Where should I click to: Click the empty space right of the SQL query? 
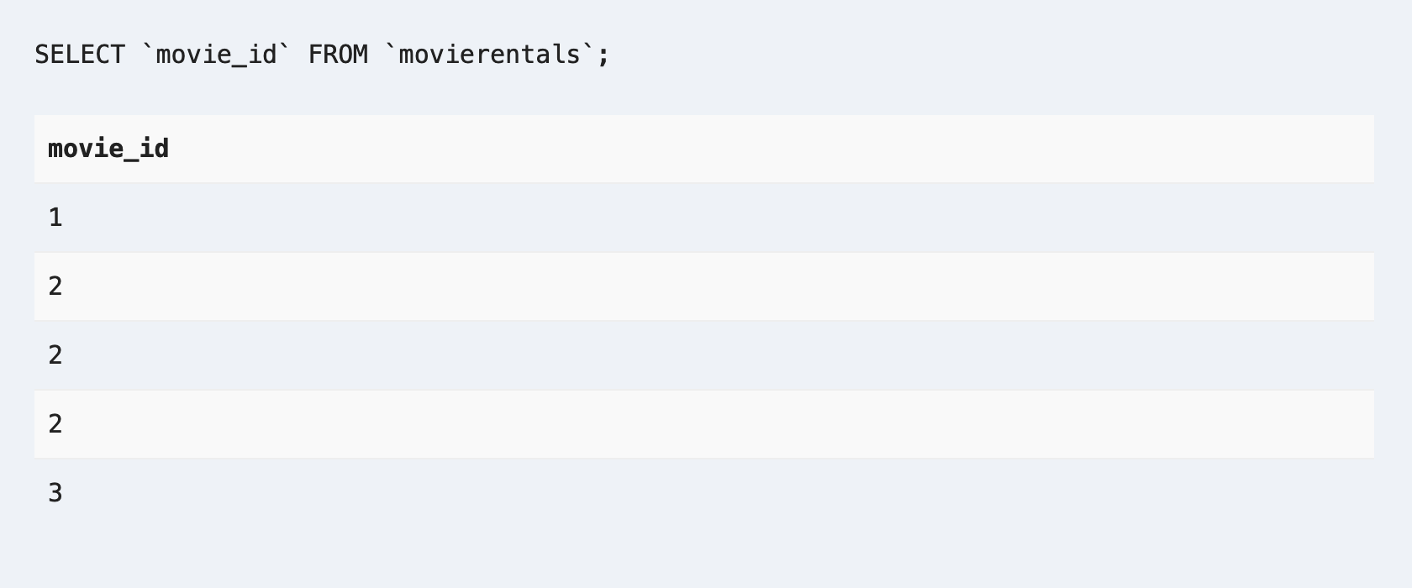pyautogui.click(x=1009, y=55)
